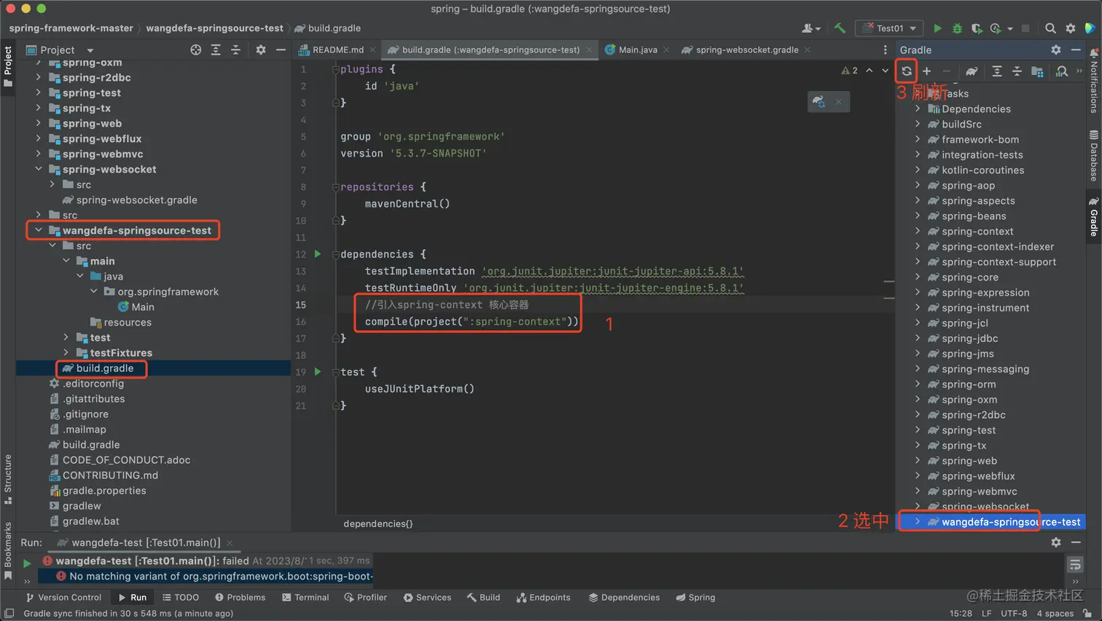Open Gradle panel settings gear
The height and width of the screenshot is (621, 1102).
point(1056,50)
